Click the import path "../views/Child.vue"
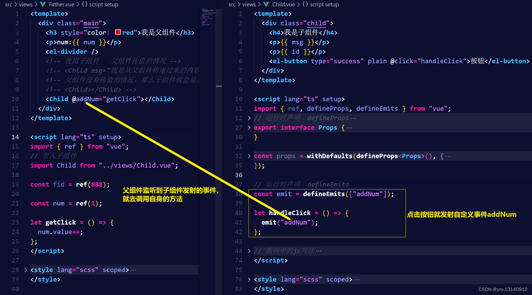Viewport: 532px width, 295px height. 137,165
